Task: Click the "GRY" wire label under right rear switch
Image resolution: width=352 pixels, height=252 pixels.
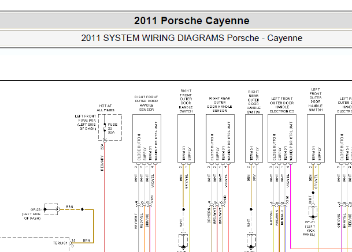Action: click(254, 178)
